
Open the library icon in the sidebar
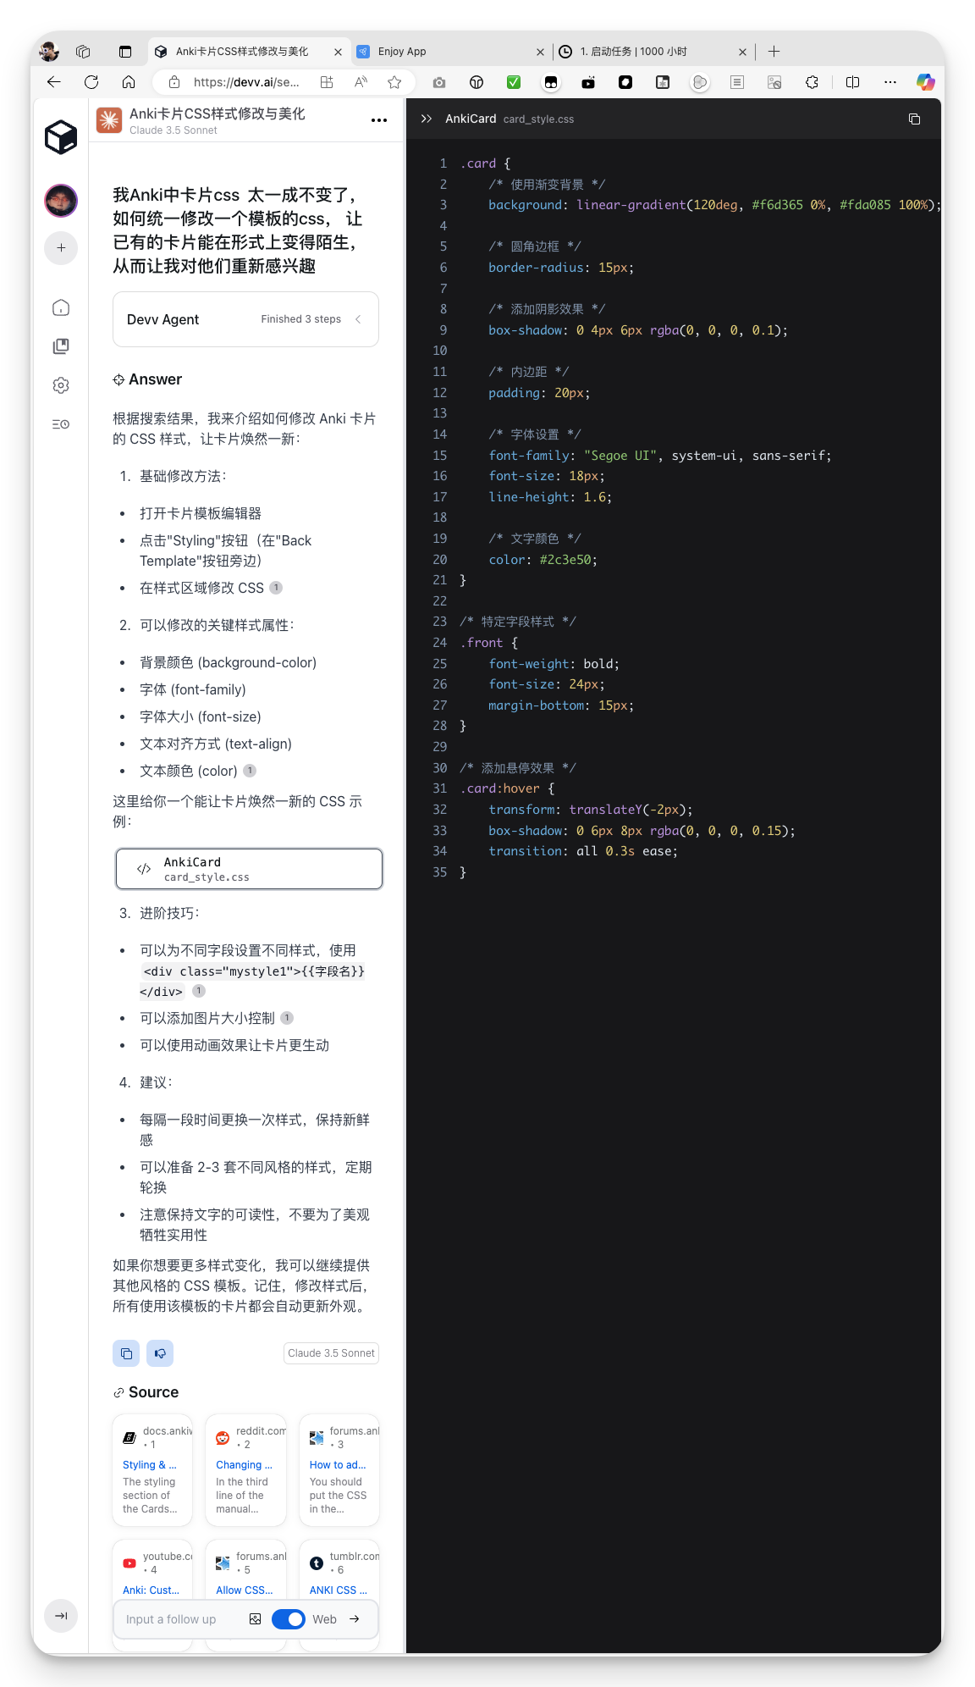tap(61, 346)
